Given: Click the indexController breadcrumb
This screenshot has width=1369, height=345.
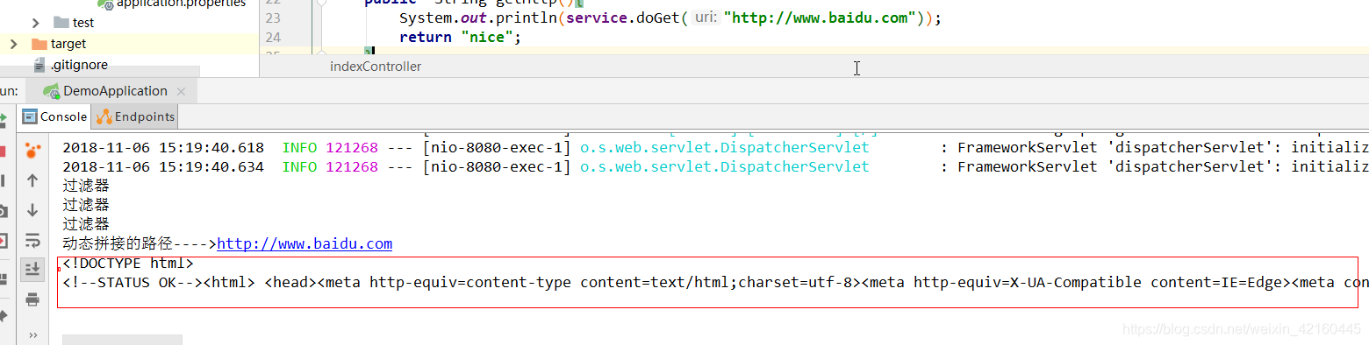Looking at the screenshot, I should click(376, 67).
